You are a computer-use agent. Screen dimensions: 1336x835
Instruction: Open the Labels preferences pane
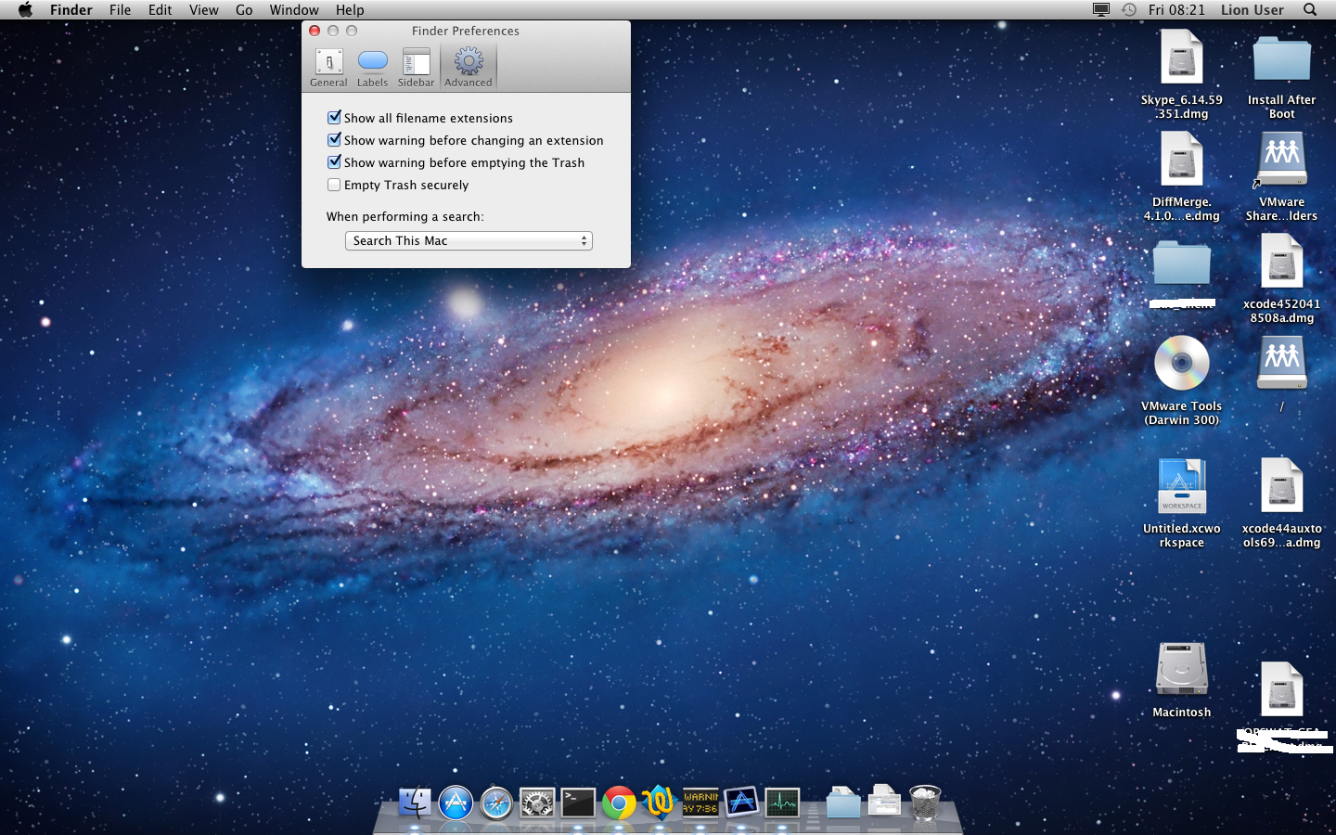pyautogui.click(x=372, y=68)
